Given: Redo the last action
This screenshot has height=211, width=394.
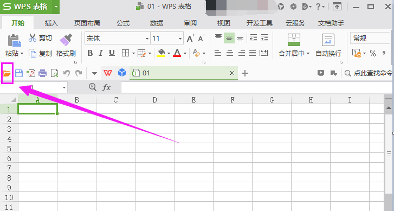Looking at the screenshot, I should 79,73.
